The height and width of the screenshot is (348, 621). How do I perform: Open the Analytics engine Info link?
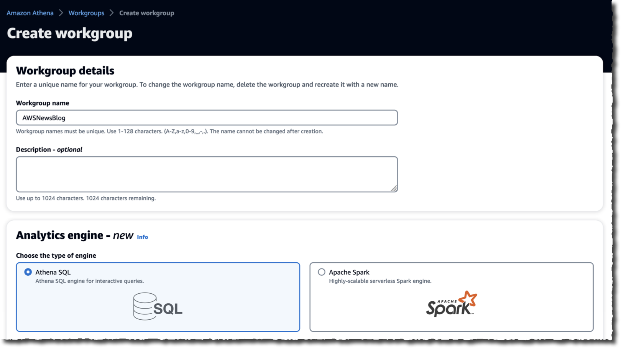click(142, 237)
